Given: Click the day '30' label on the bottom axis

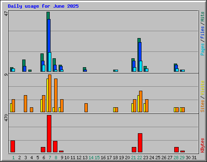Looking at the screenshot, I should (x=188, y=158).
